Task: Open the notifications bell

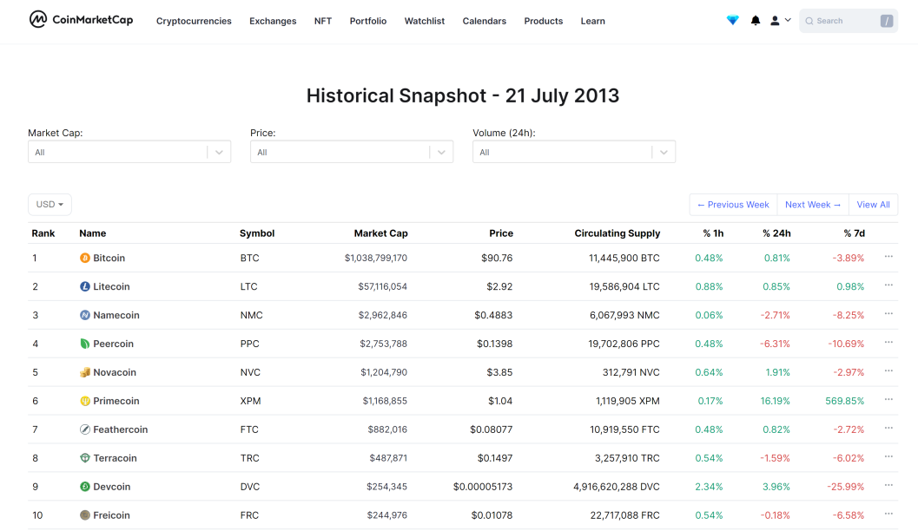Action: (756, 21)
